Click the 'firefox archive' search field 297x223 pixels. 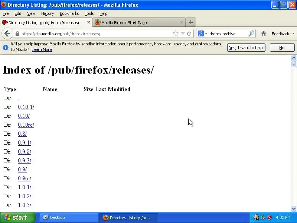tap(228, 34)
